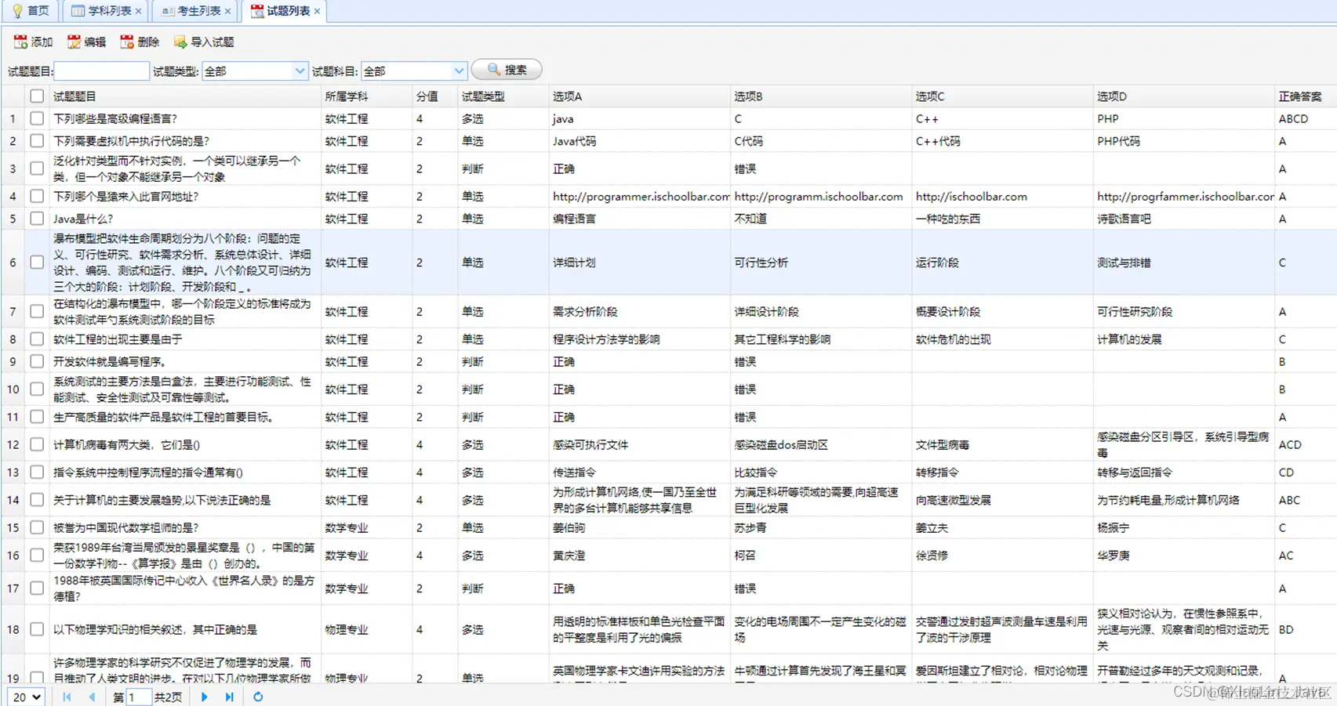This screenshot has width=1337, height=706.
Task: Click the magnifier icon on the 搜索 button
Action: pos(492,69)
